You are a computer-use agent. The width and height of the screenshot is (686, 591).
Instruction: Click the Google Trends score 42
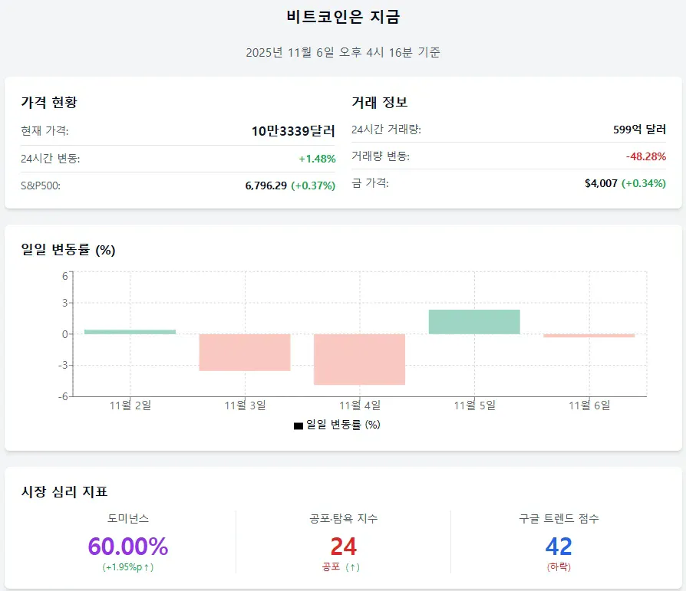click(x=558, y=547)
